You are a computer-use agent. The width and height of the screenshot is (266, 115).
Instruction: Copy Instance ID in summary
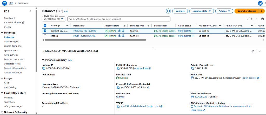44,68
